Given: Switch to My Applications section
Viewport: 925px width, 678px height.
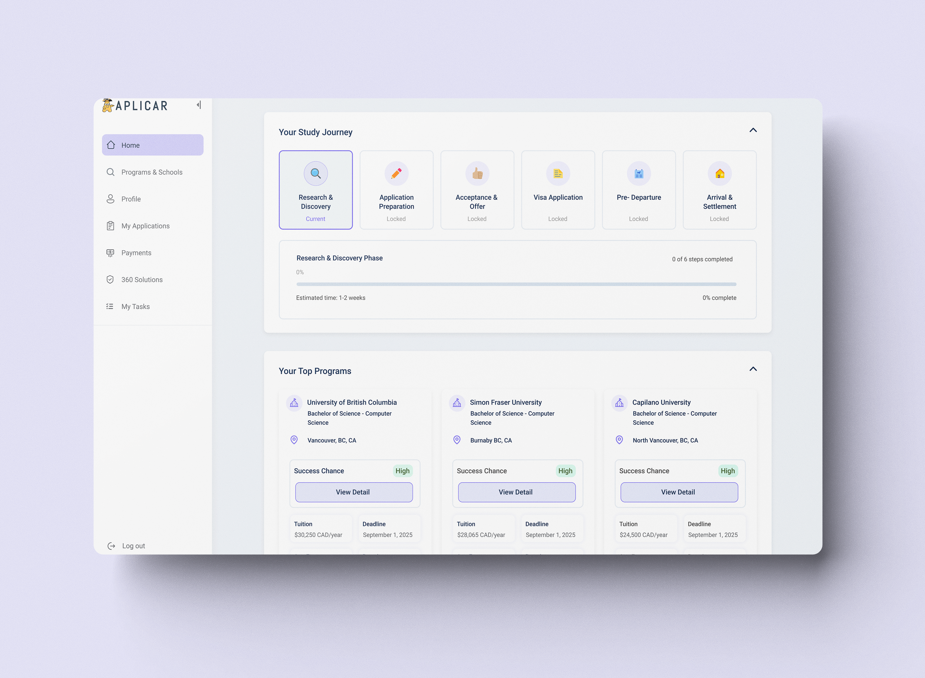Looking at the screenshot, I should click(x=145, y=226).
